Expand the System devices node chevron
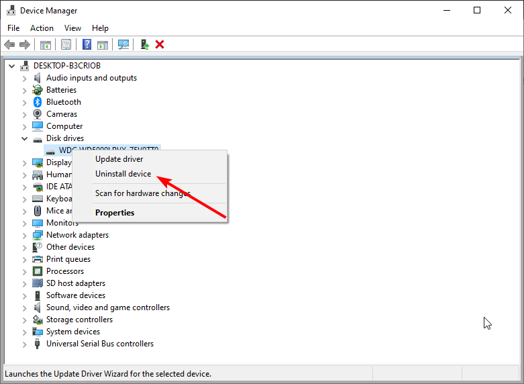The height and width of the screenshot is (384, 524). pos(24,332)
